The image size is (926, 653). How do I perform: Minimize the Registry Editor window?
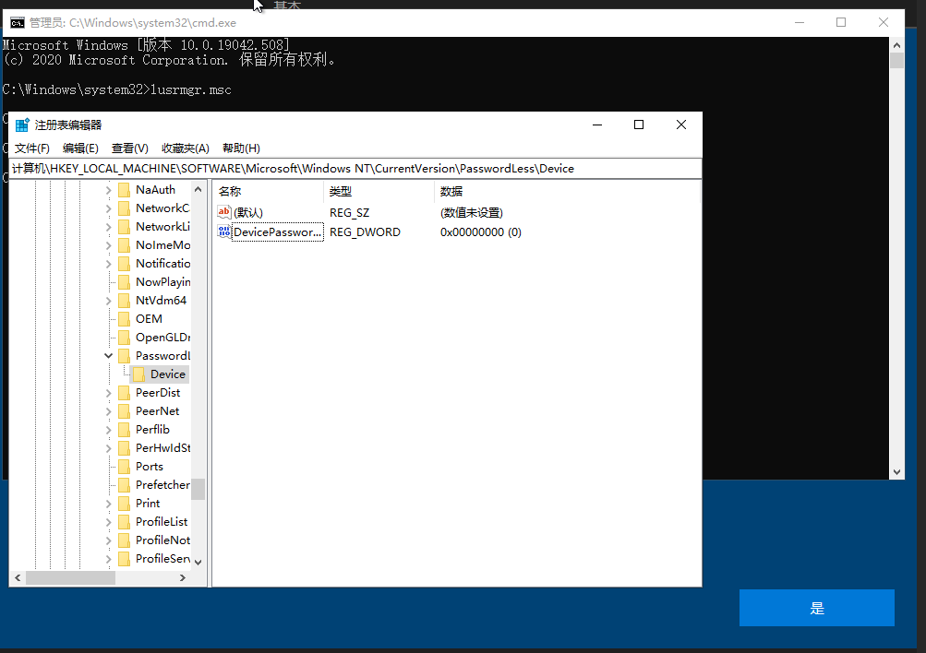pyautogui.click(x=597, y=125)
